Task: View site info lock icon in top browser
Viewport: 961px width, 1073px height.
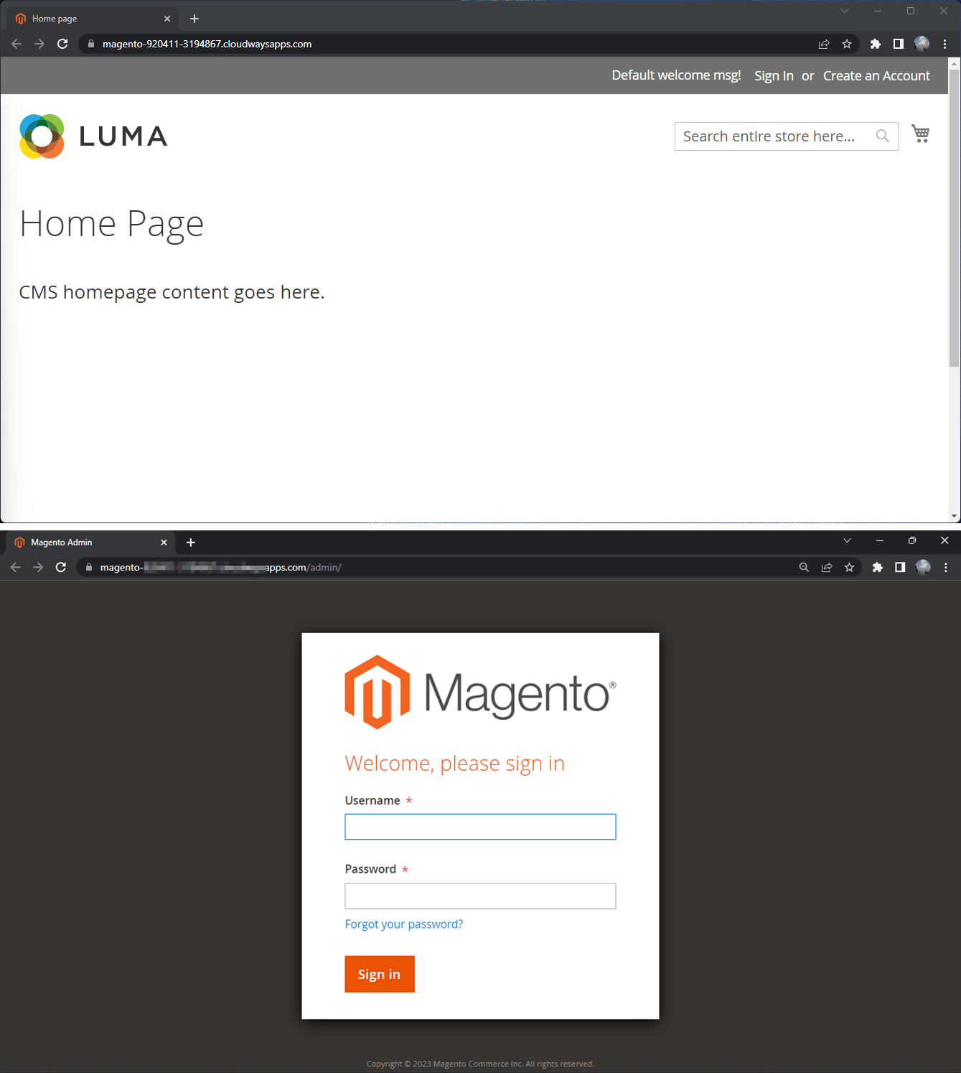Action: (x=90, y=44)
